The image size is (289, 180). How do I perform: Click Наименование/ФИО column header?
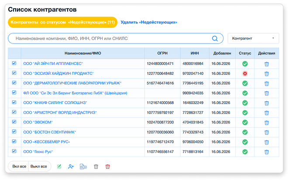[x=83, y=53]
